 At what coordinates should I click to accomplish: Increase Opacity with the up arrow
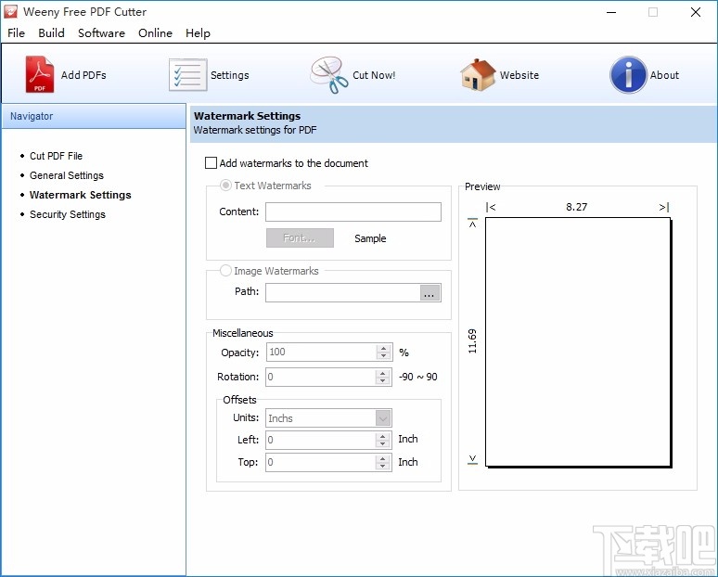tap(383, 349)
